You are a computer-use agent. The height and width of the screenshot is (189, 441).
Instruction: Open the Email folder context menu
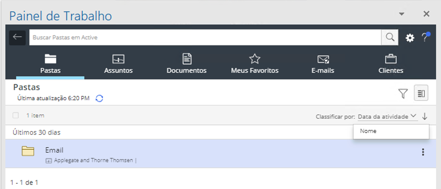coord(423,152)
